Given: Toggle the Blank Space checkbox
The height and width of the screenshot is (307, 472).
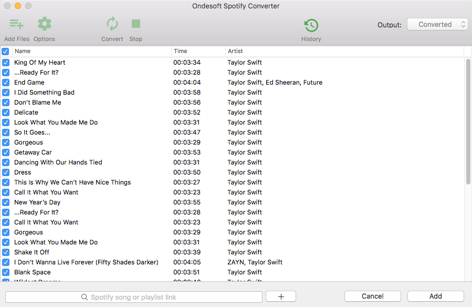Looking at the screenshot, I should (6, 272).
